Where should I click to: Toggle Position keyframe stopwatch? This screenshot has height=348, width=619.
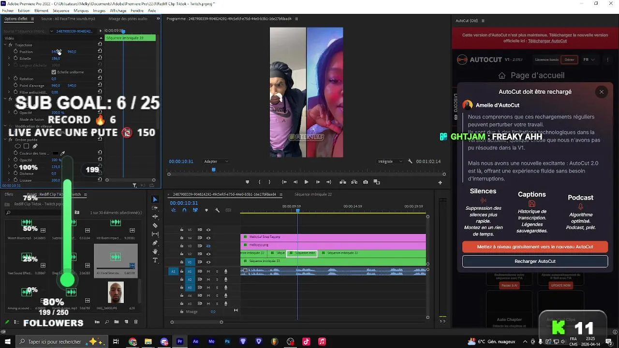15,51
